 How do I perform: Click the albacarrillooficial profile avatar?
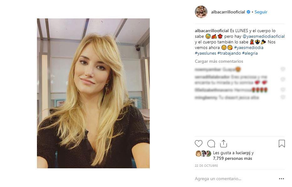point(201,12)
